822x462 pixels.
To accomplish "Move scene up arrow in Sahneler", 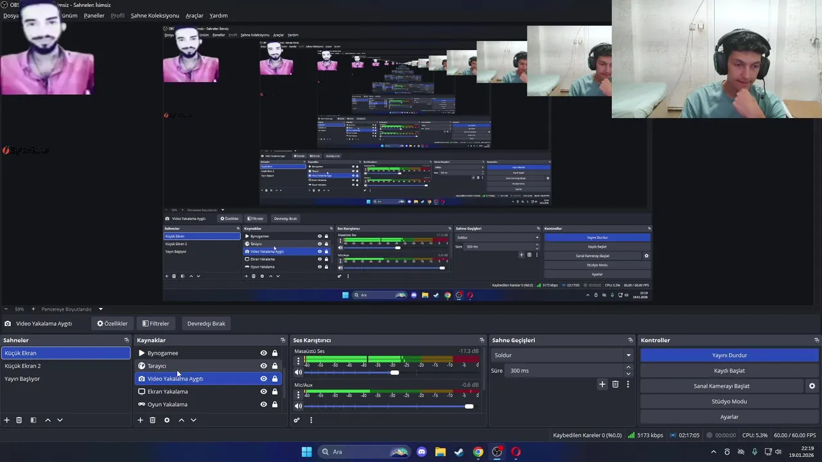I will (48, 420).
